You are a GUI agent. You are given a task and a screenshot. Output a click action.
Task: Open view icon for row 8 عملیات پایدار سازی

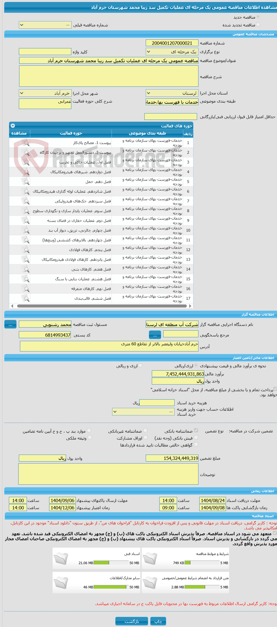(25, 211)
